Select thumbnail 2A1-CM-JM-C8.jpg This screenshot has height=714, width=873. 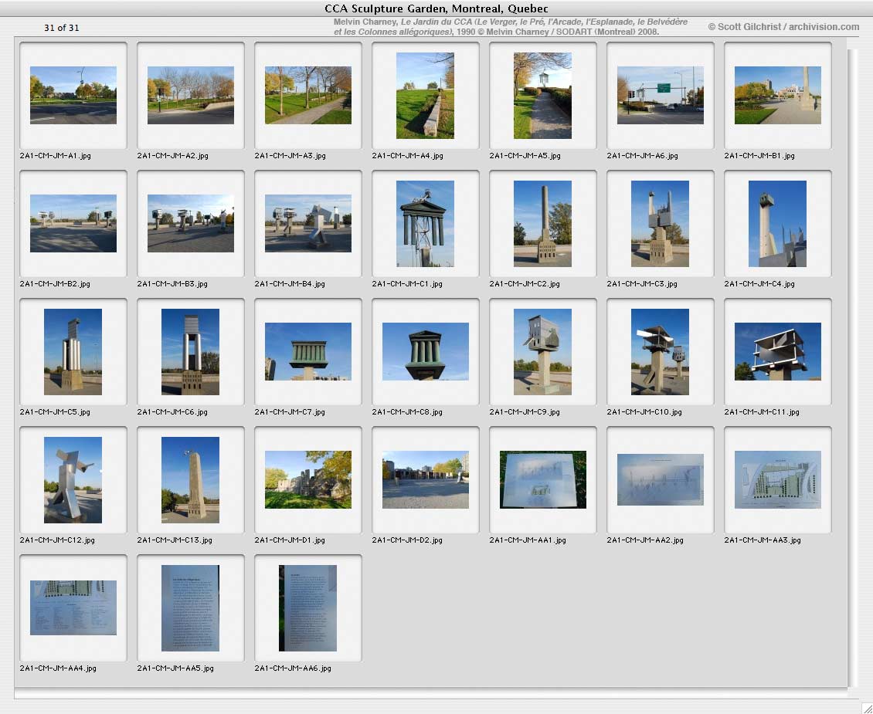pyautogui.click(x=426, y=351)
